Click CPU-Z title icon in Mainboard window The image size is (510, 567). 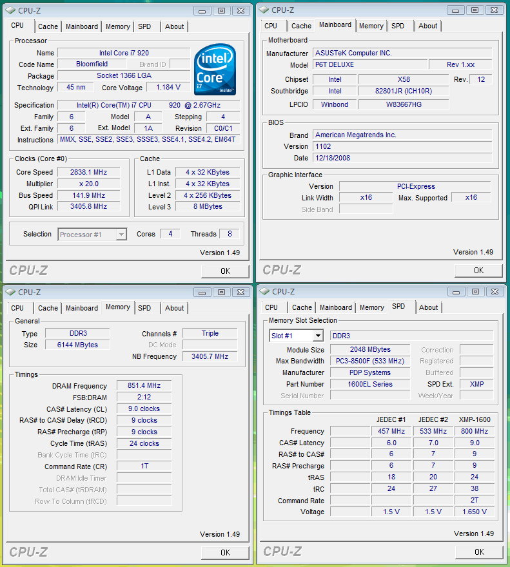tap(264, 10)
